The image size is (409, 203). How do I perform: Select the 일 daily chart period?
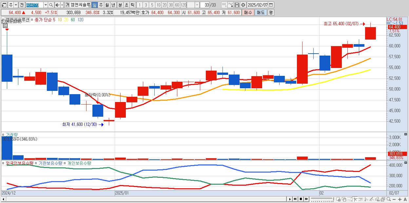pyautogui.click(x=94, y=5)
